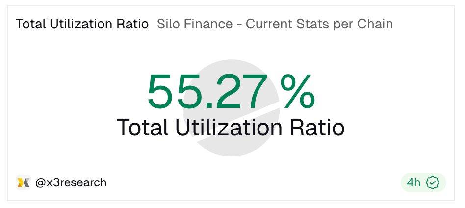Open the @x3research author profile link
Image resolution: width=465 pixels, height=208 pixels.
click(x=71, y=182)
